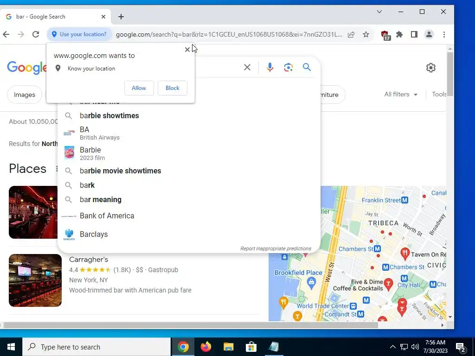Click the blue magnifier search button
The image size is (475, 356).
coord(307,67)
